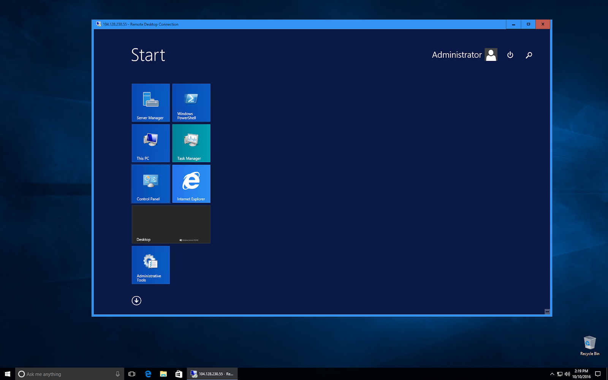
Task: Open Server Manager from the Start tile
Action: (150, 103)
